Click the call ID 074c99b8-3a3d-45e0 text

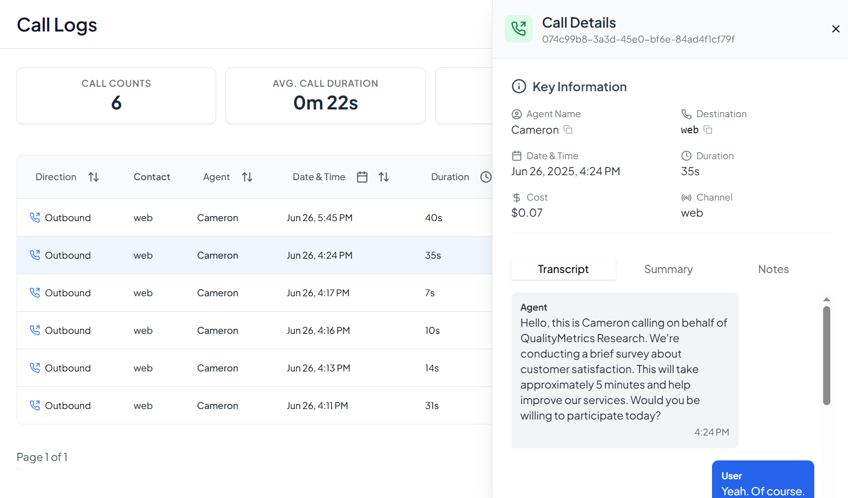tap(638, 39)
